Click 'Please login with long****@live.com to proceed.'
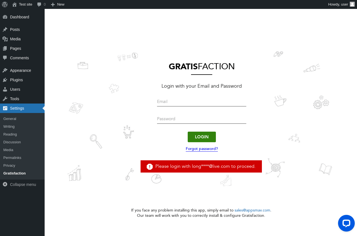The image size is (357, 236). (x=205, y=166)
